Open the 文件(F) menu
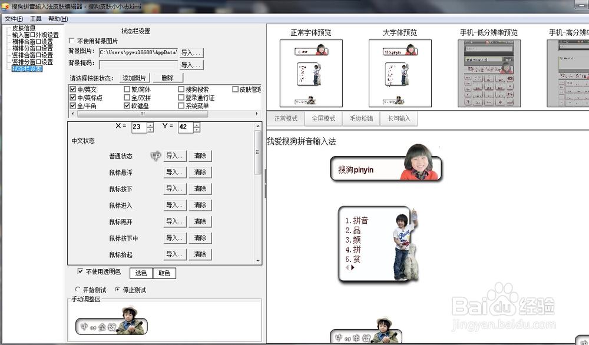Screen dimensions: 589x345 tap(14, 19)
